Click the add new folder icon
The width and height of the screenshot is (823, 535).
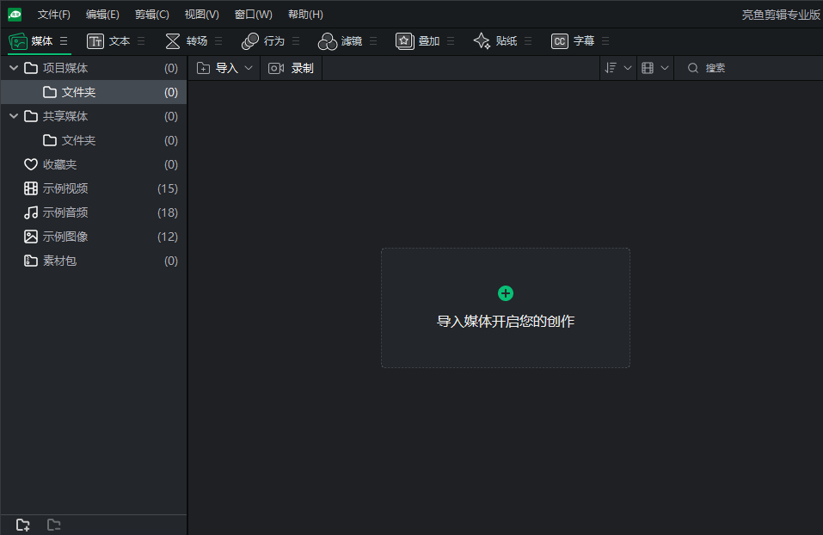22,525
